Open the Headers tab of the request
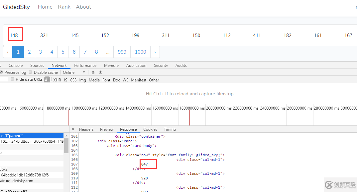This screenshot has height=192, width=357. 86,129
